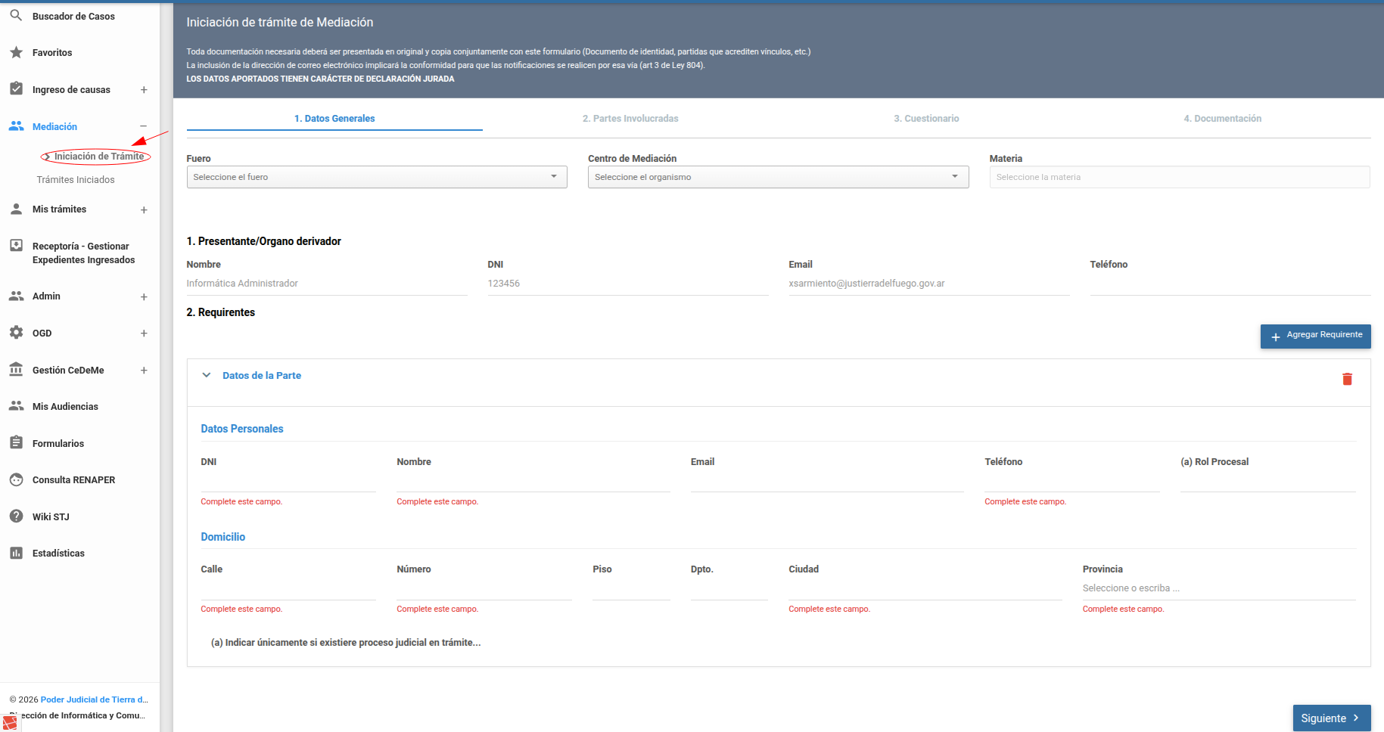The height and width of the screenshot is (732, 1384).
Task: Collapse the Datos de la Parte panel
Action: 207,375
